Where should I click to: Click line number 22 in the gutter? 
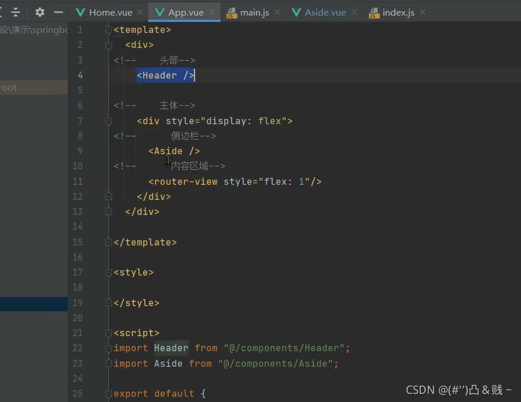tap(78, 348)
